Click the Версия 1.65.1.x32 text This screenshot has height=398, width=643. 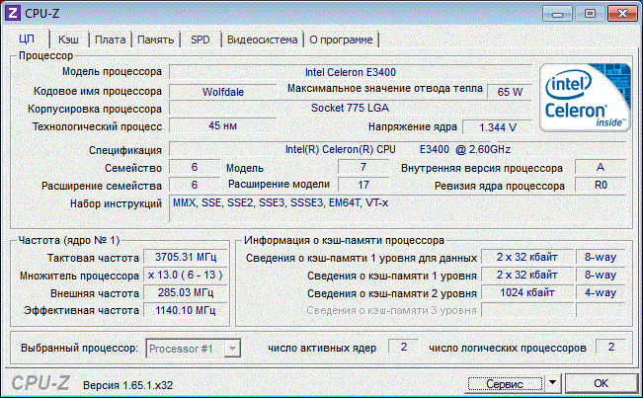[x=127, y=385]
